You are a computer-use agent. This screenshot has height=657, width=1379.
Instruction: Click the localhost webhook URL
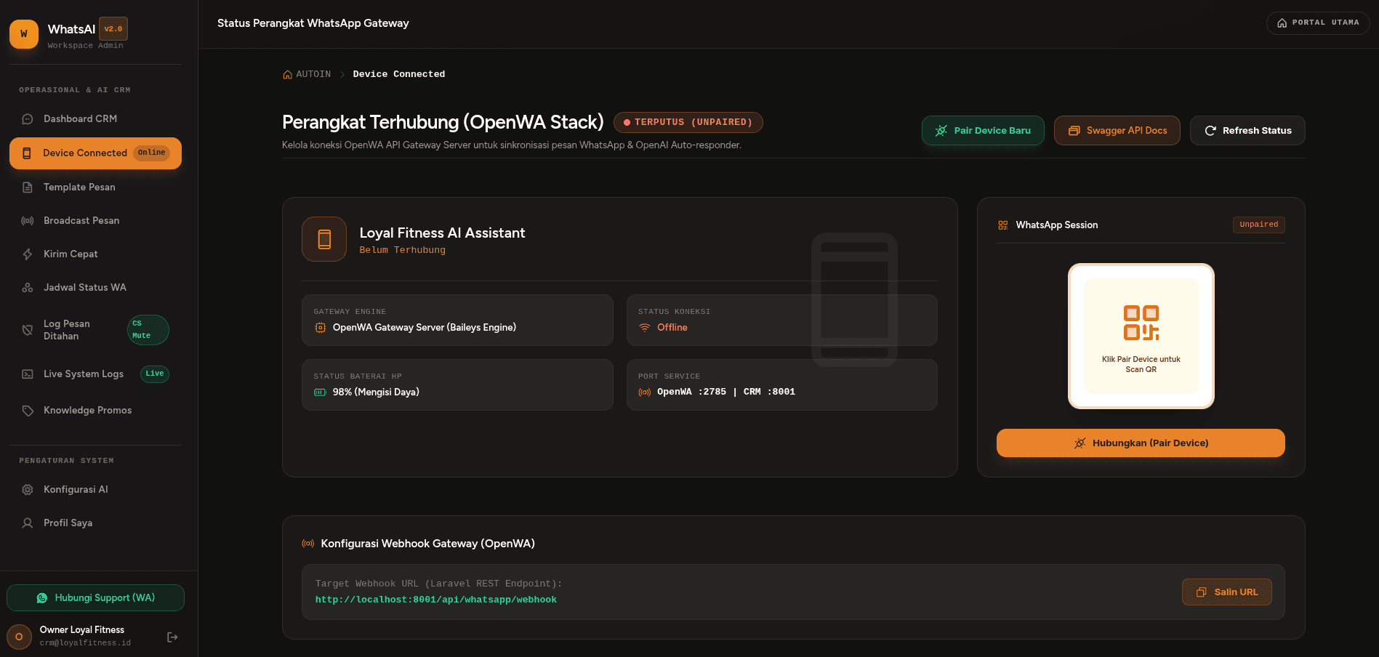coord(436,600)
